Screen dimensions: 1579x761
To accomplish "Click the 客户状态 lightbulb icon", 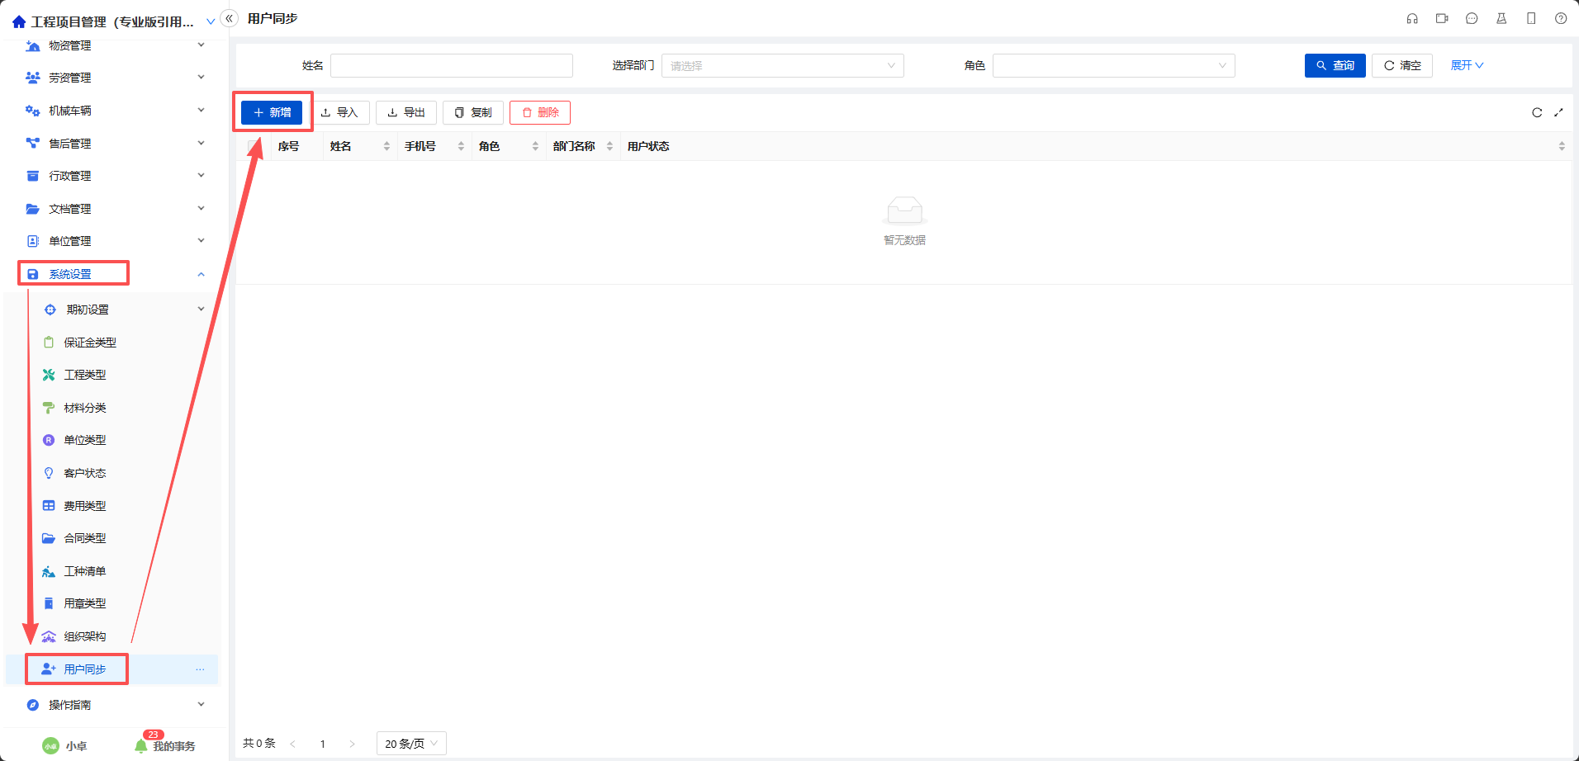I will (x=49, y=473).
